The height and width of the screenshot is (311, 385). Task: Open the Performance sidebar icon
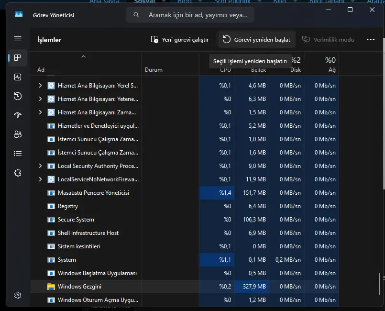(18, 77)
